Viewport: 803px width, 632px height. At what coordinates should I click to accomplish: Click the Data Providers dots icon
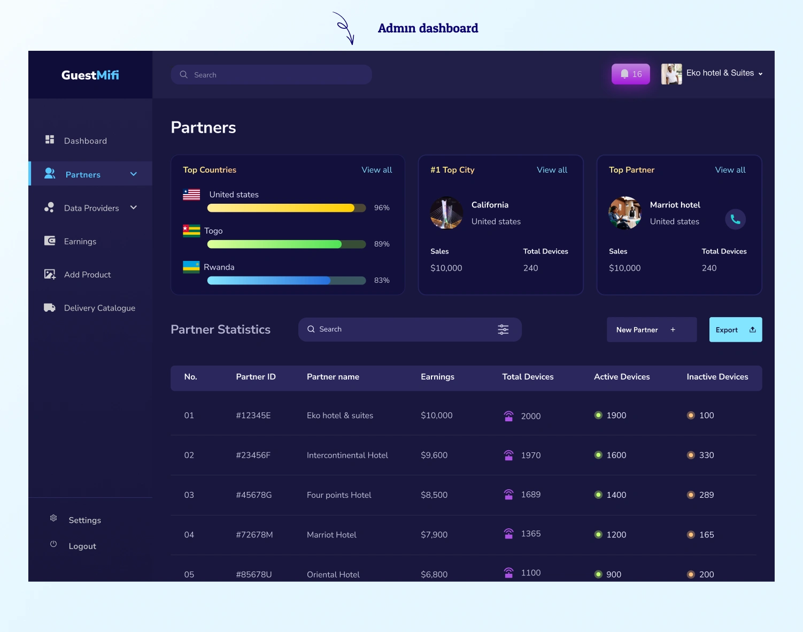pos(49,207)
